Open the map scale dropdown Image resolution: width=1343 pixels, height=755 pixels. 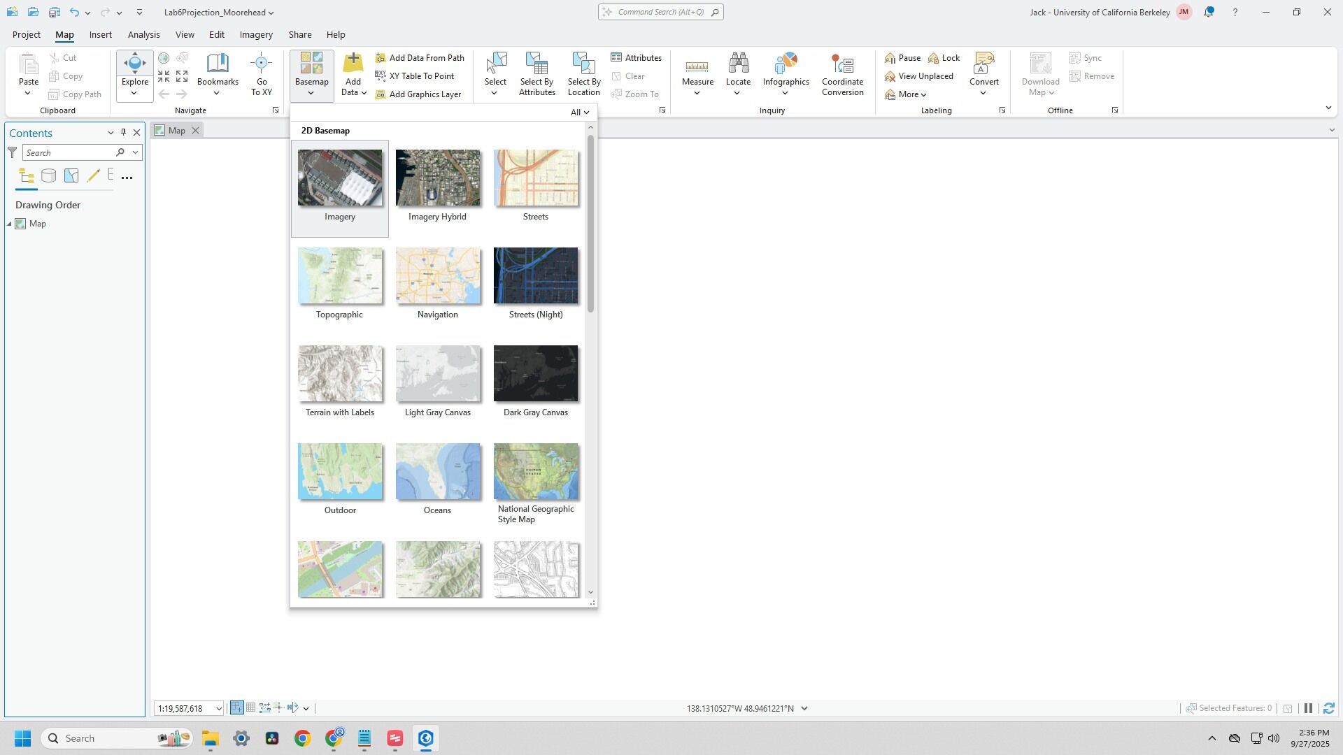(218, 709)
